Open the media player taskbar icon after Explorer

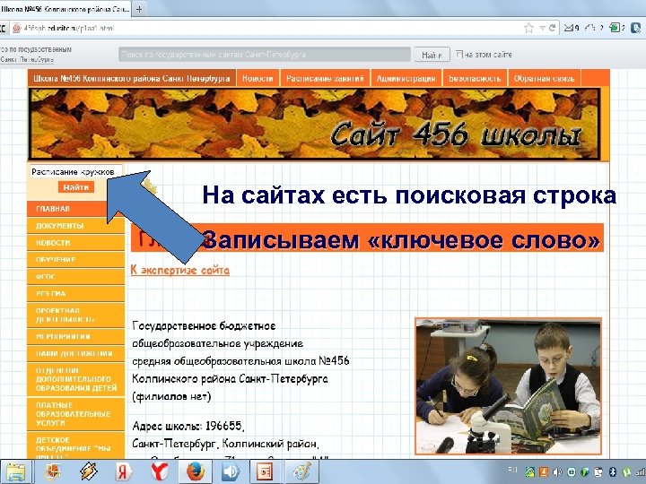[x=53, y=472]
